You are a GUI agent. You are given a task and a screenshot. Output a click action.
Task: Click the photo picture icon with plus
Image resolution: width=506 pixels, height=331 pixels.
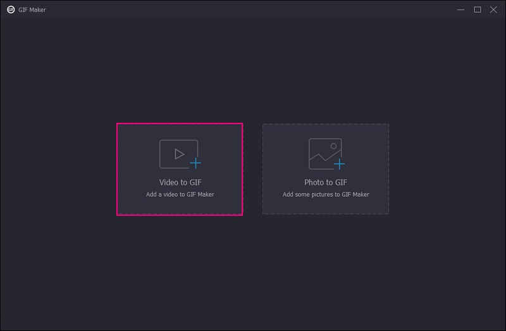point(325,154)
